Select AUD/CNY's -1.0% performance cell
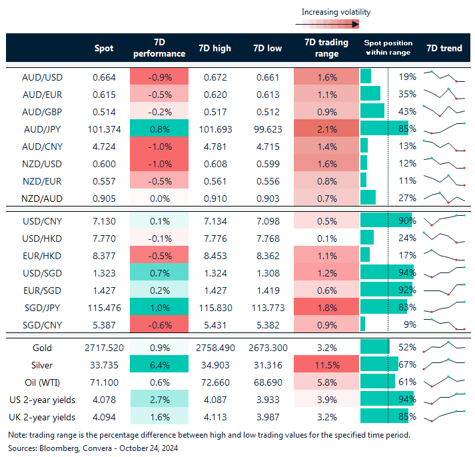The width and height of the screenshot is (475, 457). 159,145
